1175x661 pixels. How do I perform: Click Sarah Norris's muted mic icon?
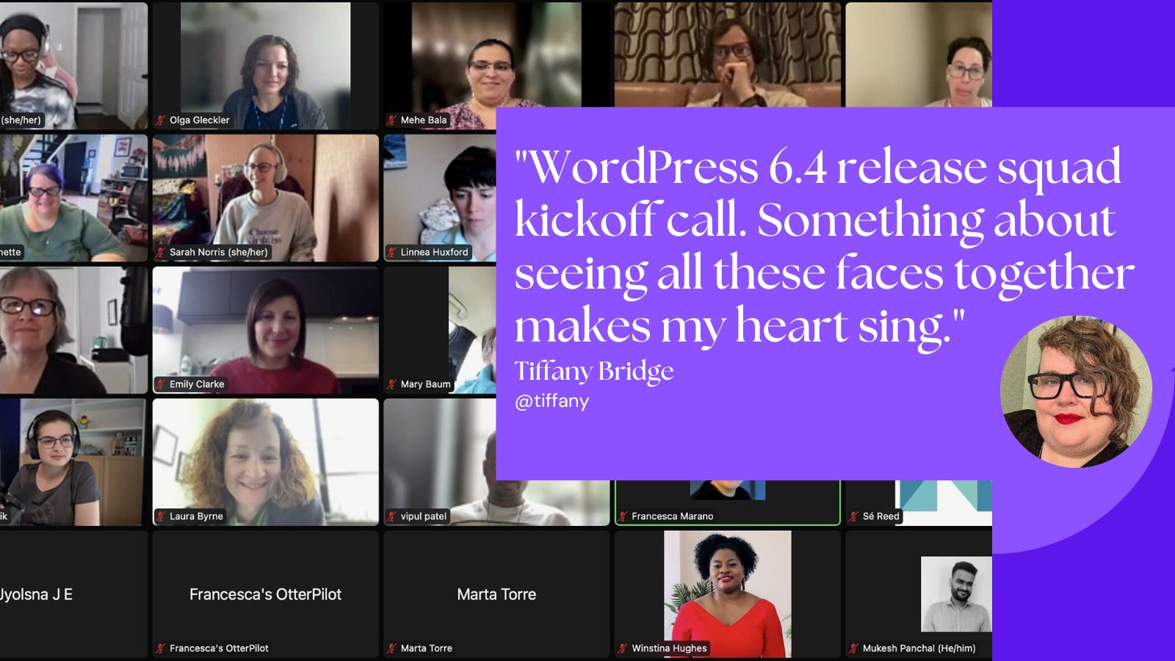coord(160,253)
